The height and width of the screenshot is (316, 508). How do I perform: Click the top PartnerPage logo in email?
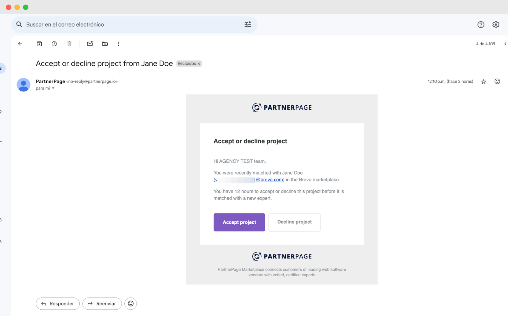[282, 108]
